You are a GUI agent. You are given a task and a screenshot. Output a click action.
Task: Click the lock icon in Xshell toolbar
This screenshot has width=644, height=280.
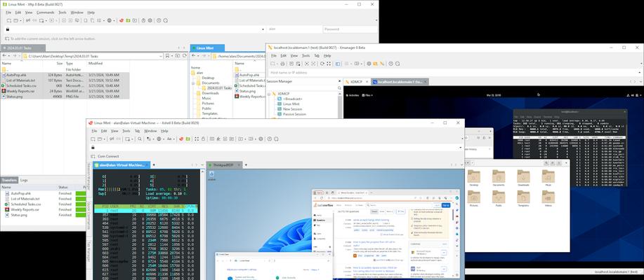pos(203,139)
